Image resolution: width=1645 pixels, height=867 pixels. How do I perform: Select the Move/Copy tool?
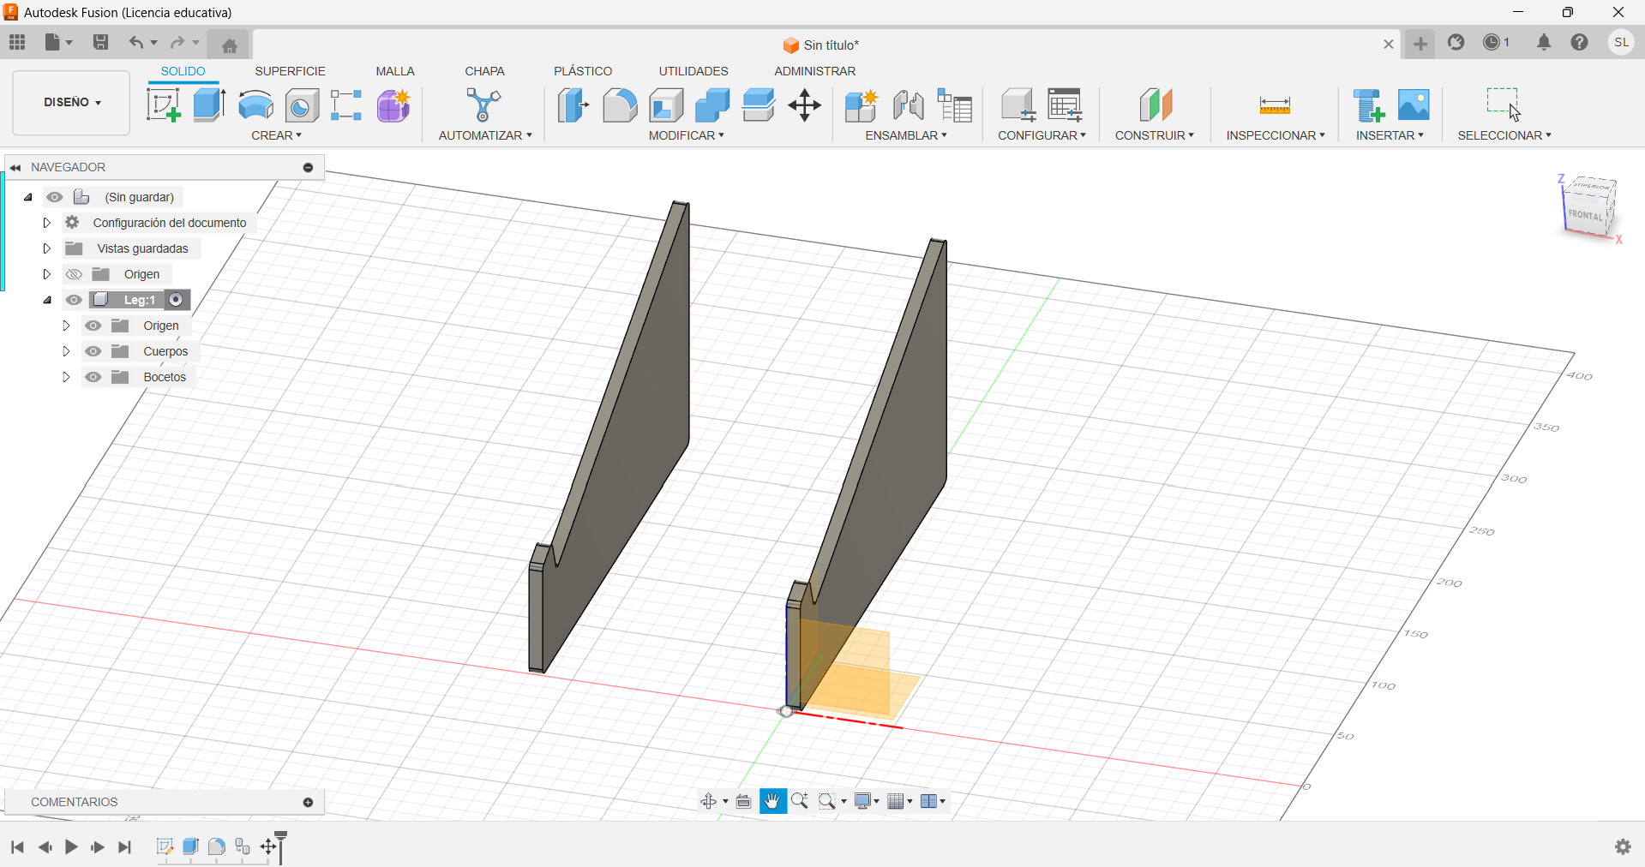click(x=804, y=105)
